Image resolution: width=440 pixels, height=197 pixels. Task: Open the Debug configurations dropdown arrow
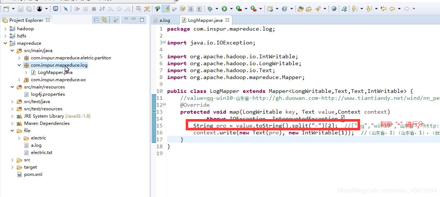(x=217, y=9)
